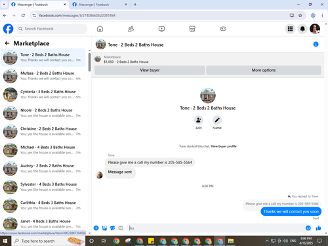This screenshot has width=328, height=246.
Task: Open more actions plus icon in composer
Action: tap(96, 228)
